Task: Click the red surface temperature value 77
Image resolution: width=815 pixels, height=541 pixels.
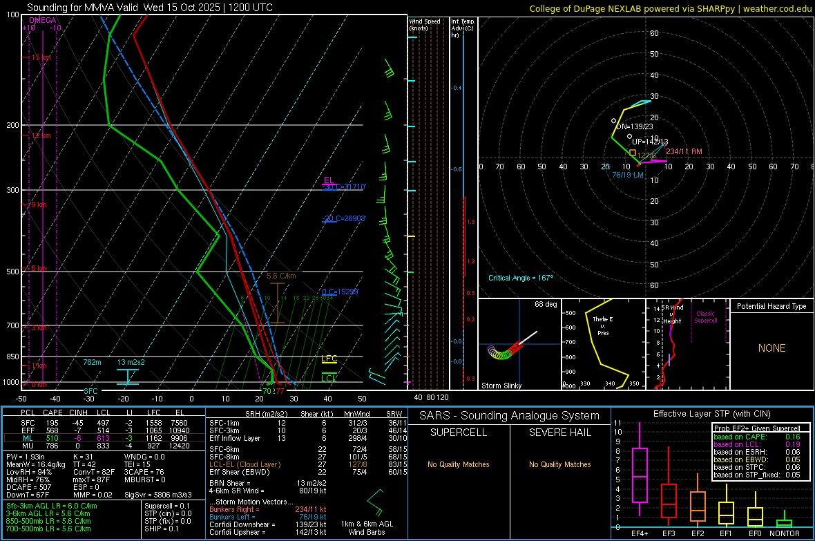Action: coord(280,391)
